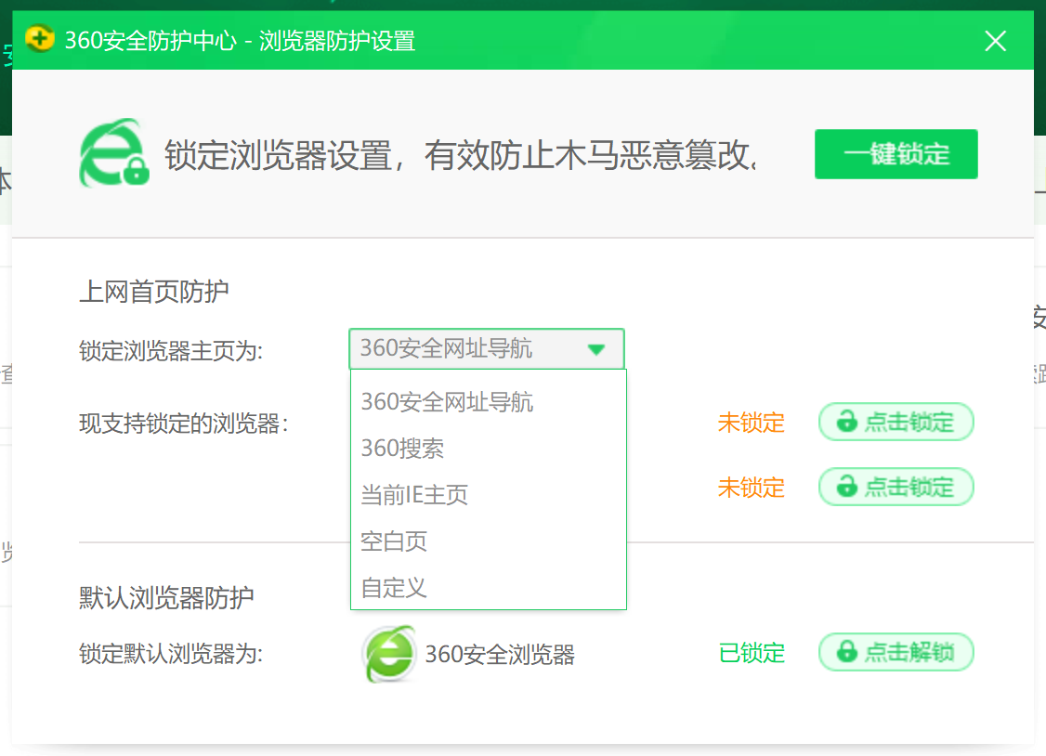Click the dialog title 360安全防护中心 - 浏览器防护设置
This screenshot has width=1046, height=756.
pos(241,41)
